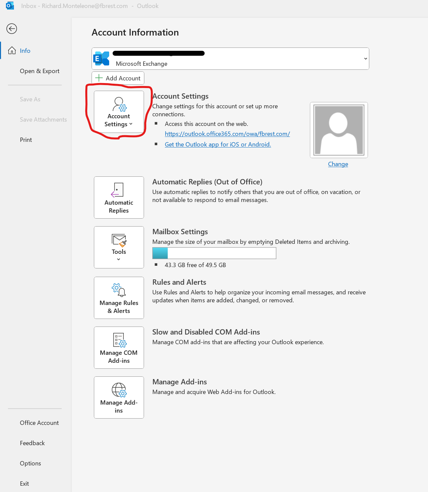Expand the Account Settings dropdown chevron
The image size is (428, 492).
coord(131,124)
